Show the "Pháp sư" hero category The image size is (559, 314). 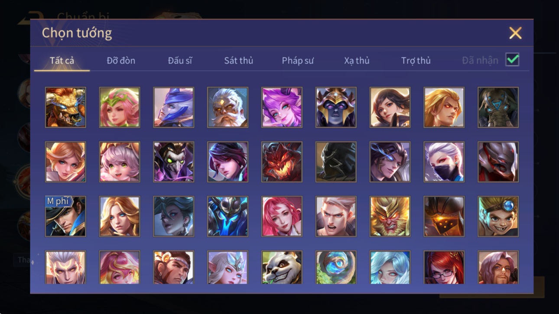[297, 61]
